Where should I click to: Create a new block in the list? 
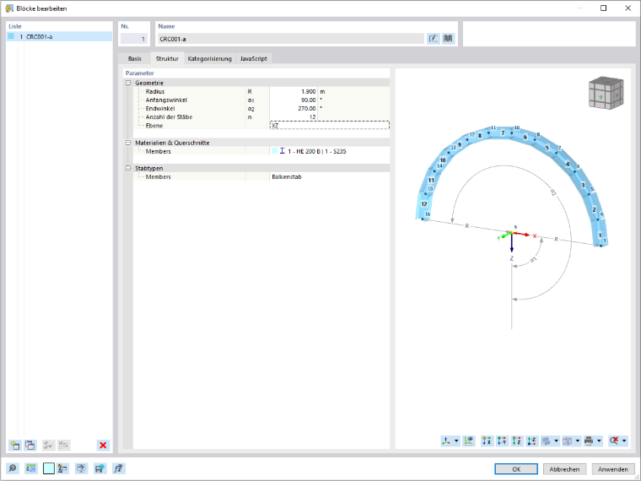[15, 445]
